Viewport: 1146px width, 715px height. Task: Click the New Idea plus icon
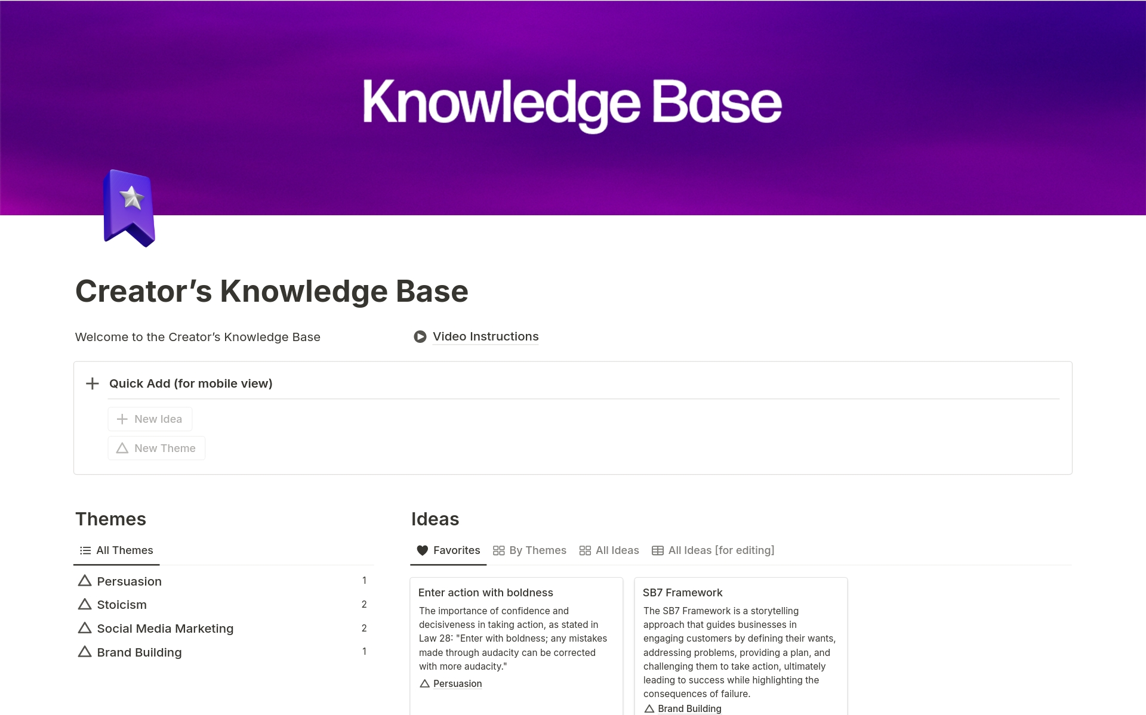pos(122,419)
